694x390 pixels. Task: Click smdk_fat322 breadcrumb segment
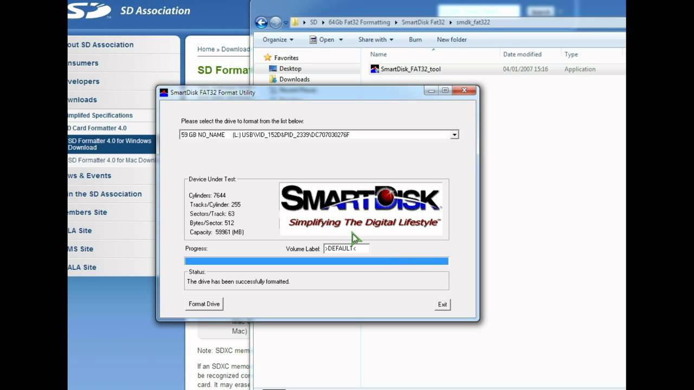473,22
